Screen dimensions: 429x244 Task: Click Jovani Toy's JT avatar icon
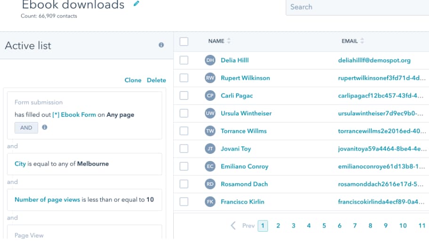point(210,149)
